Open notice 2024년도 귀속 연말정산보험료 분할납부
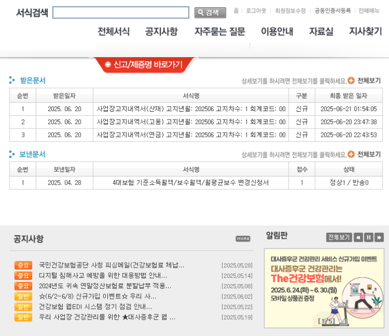The image size is (389, 336). (x=105, y=286)
